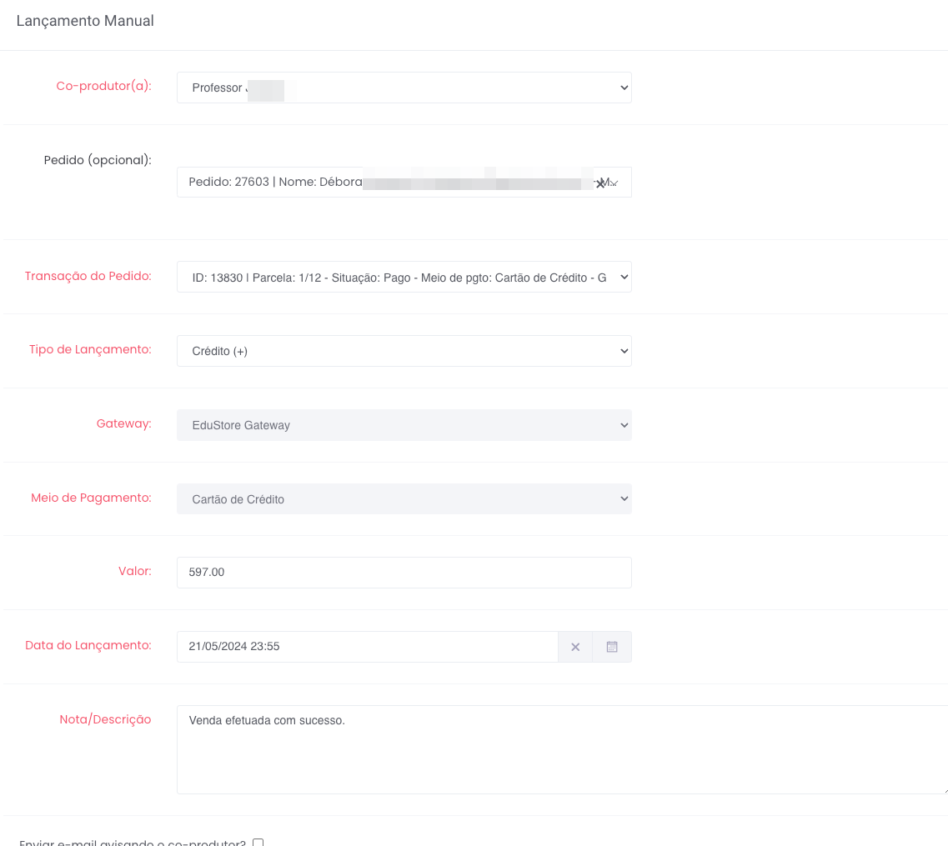Open the Transação do Pedido dropdown

tap(404, 278)
